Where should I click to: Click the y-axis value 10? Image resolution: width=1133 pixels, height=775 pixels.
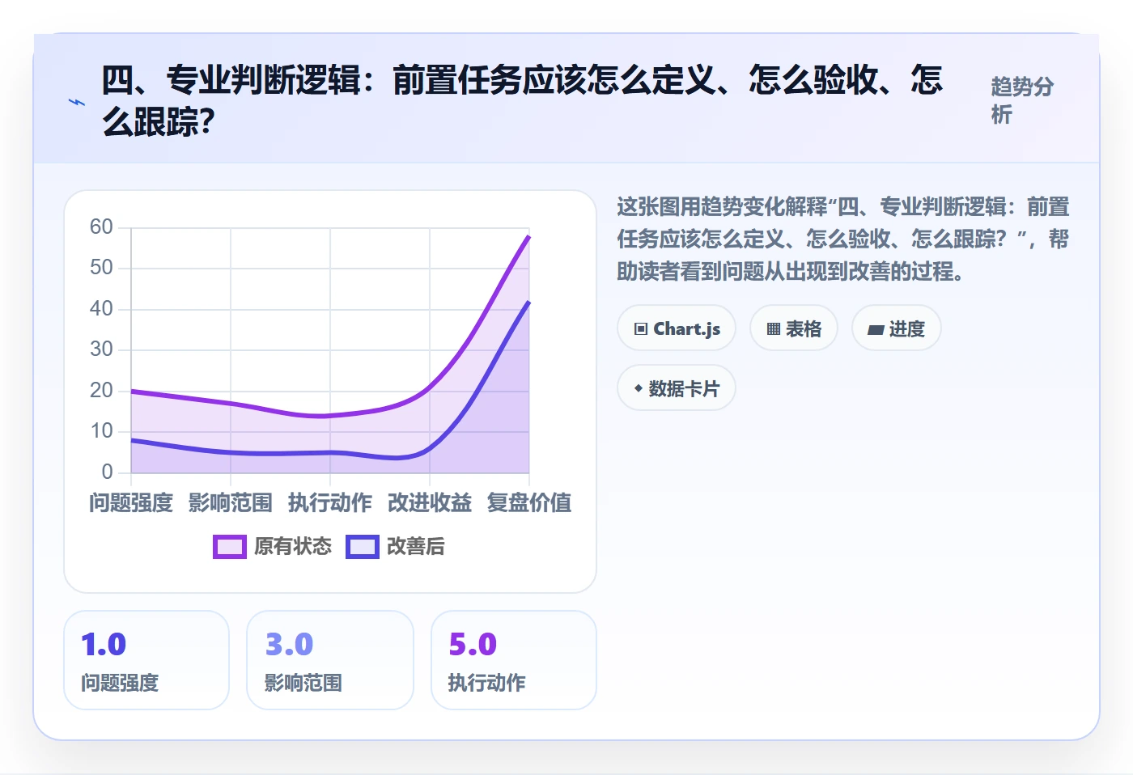[101, 431]
